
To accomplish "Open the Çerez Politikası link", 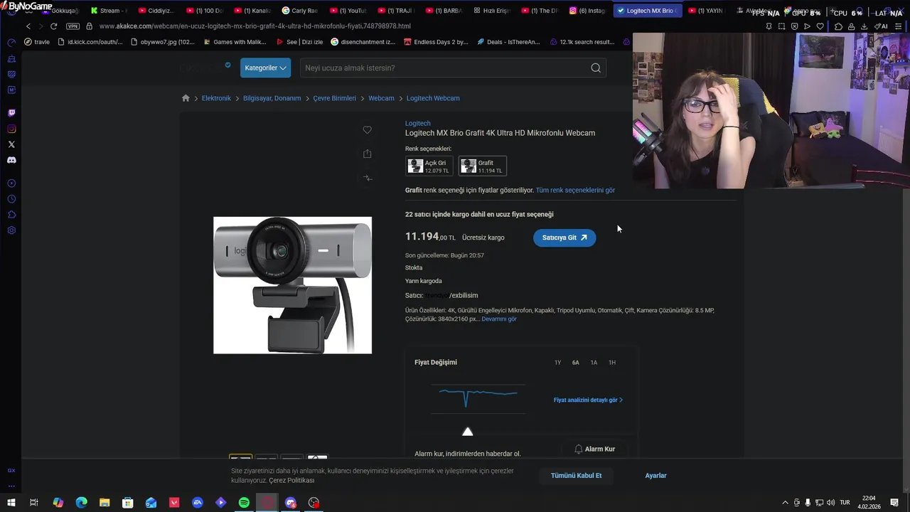I will [291, 480].
